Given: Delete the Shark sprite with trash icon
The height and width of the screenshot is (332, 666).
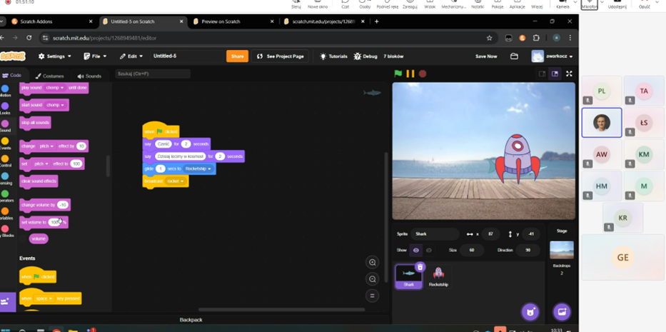Looking at the screenshot, I should (420, 267).
